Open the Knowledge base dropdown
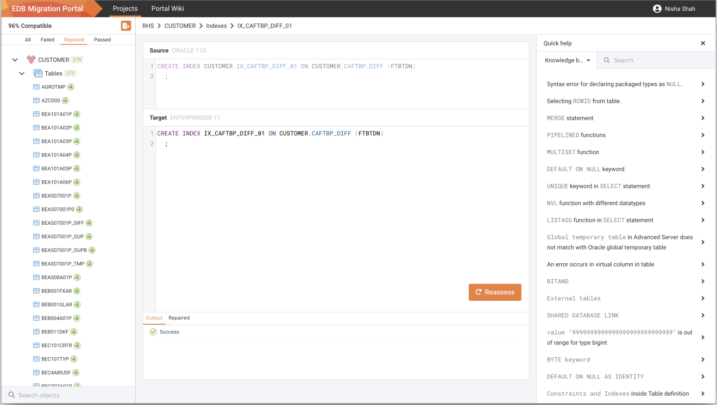The image size is (717, 405). point(568,60)
